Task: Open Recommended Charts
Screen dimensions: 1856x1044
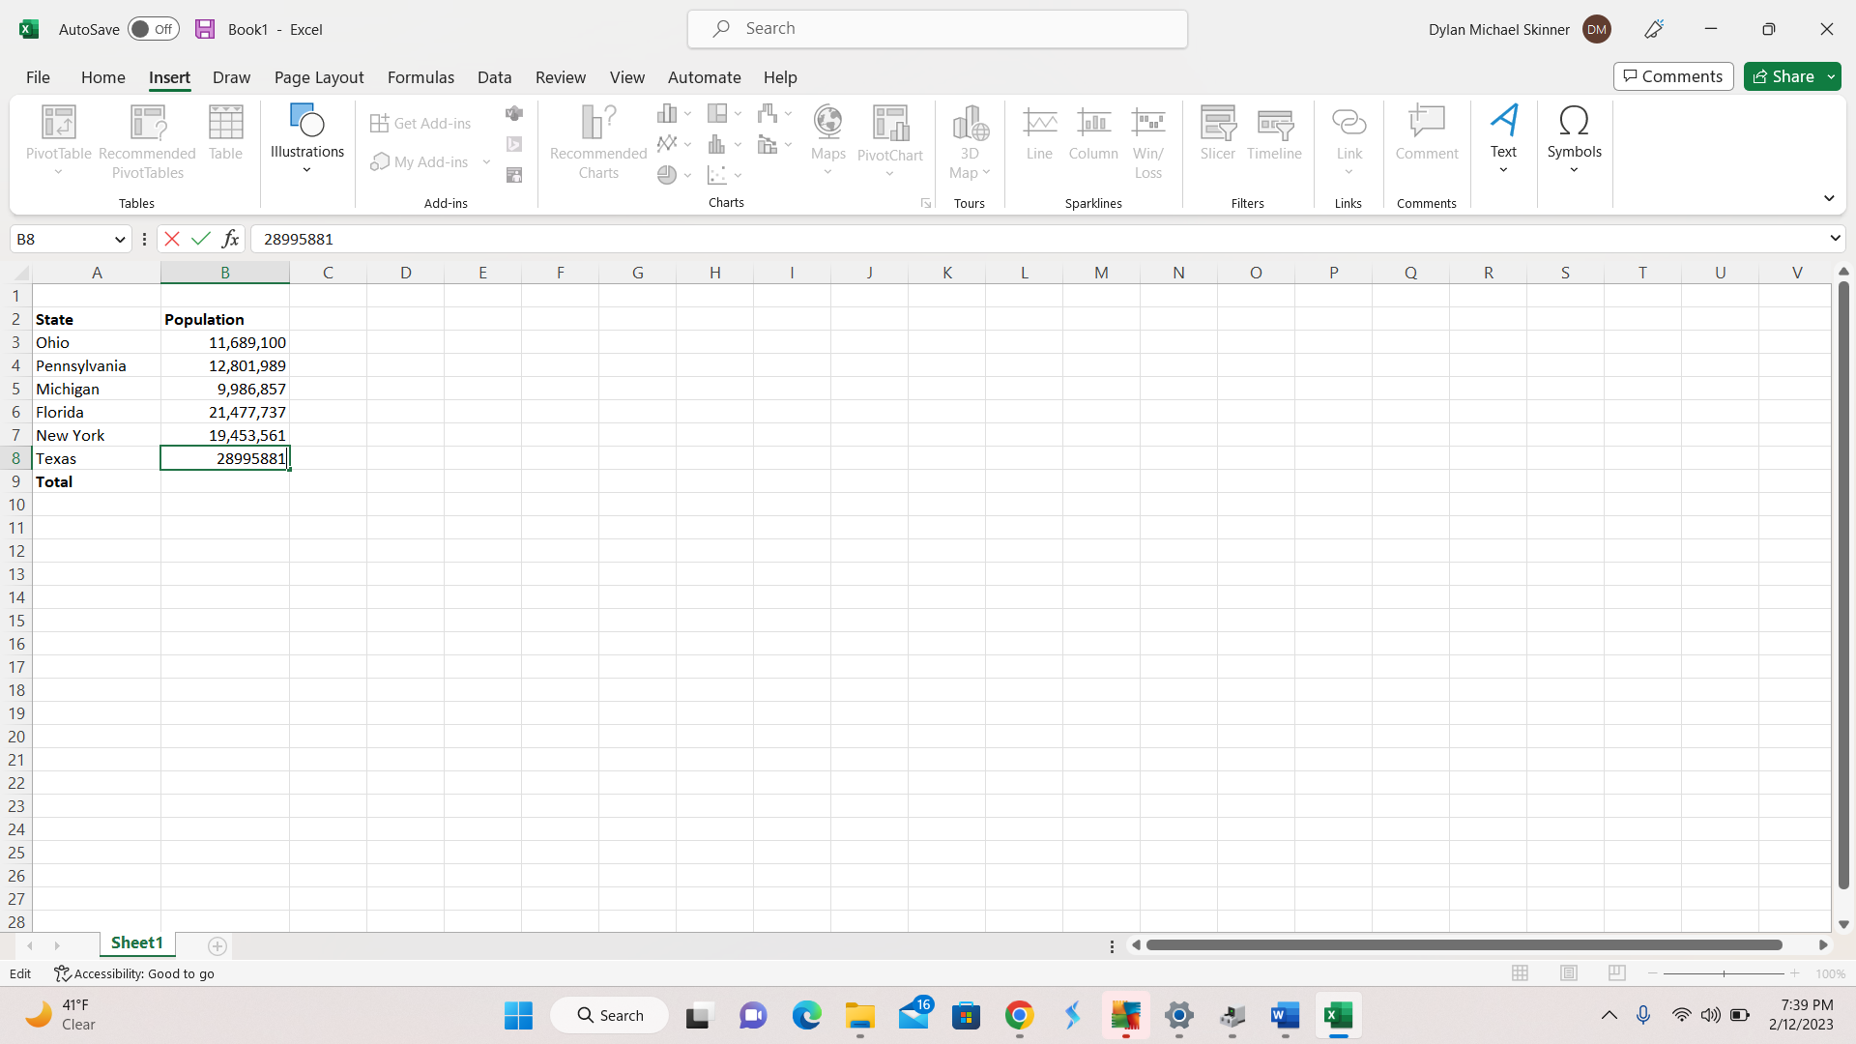Action: pyautogui.click(x=597, y=140)
